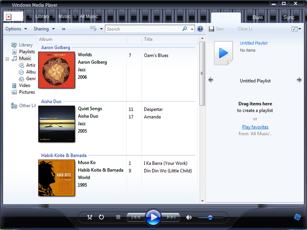Select Library in the navigation tree
Screen dimensions: 307x230
click(x=26, y=45)
